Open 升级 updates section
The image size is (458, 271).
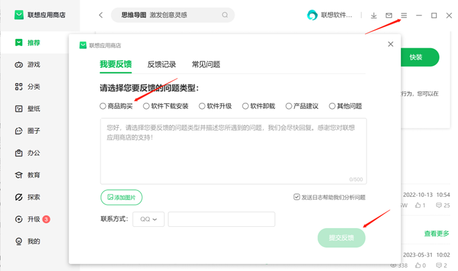33,219
